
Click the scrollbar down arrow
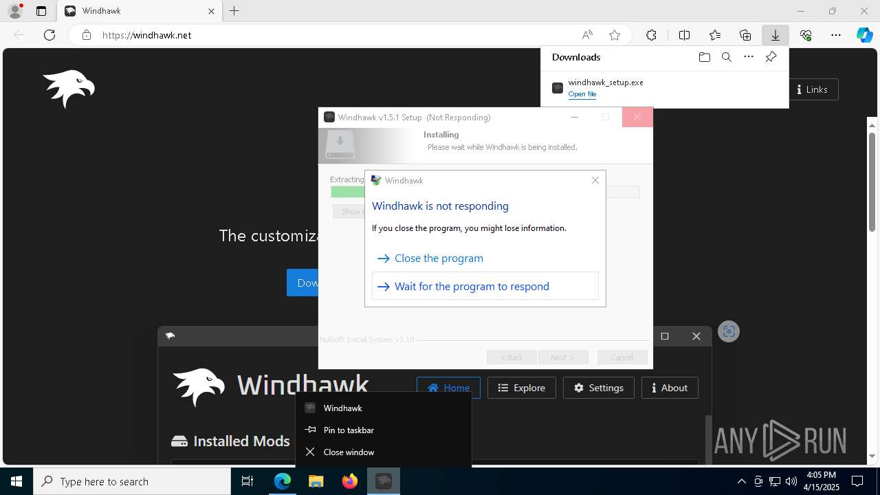point(872,456)
